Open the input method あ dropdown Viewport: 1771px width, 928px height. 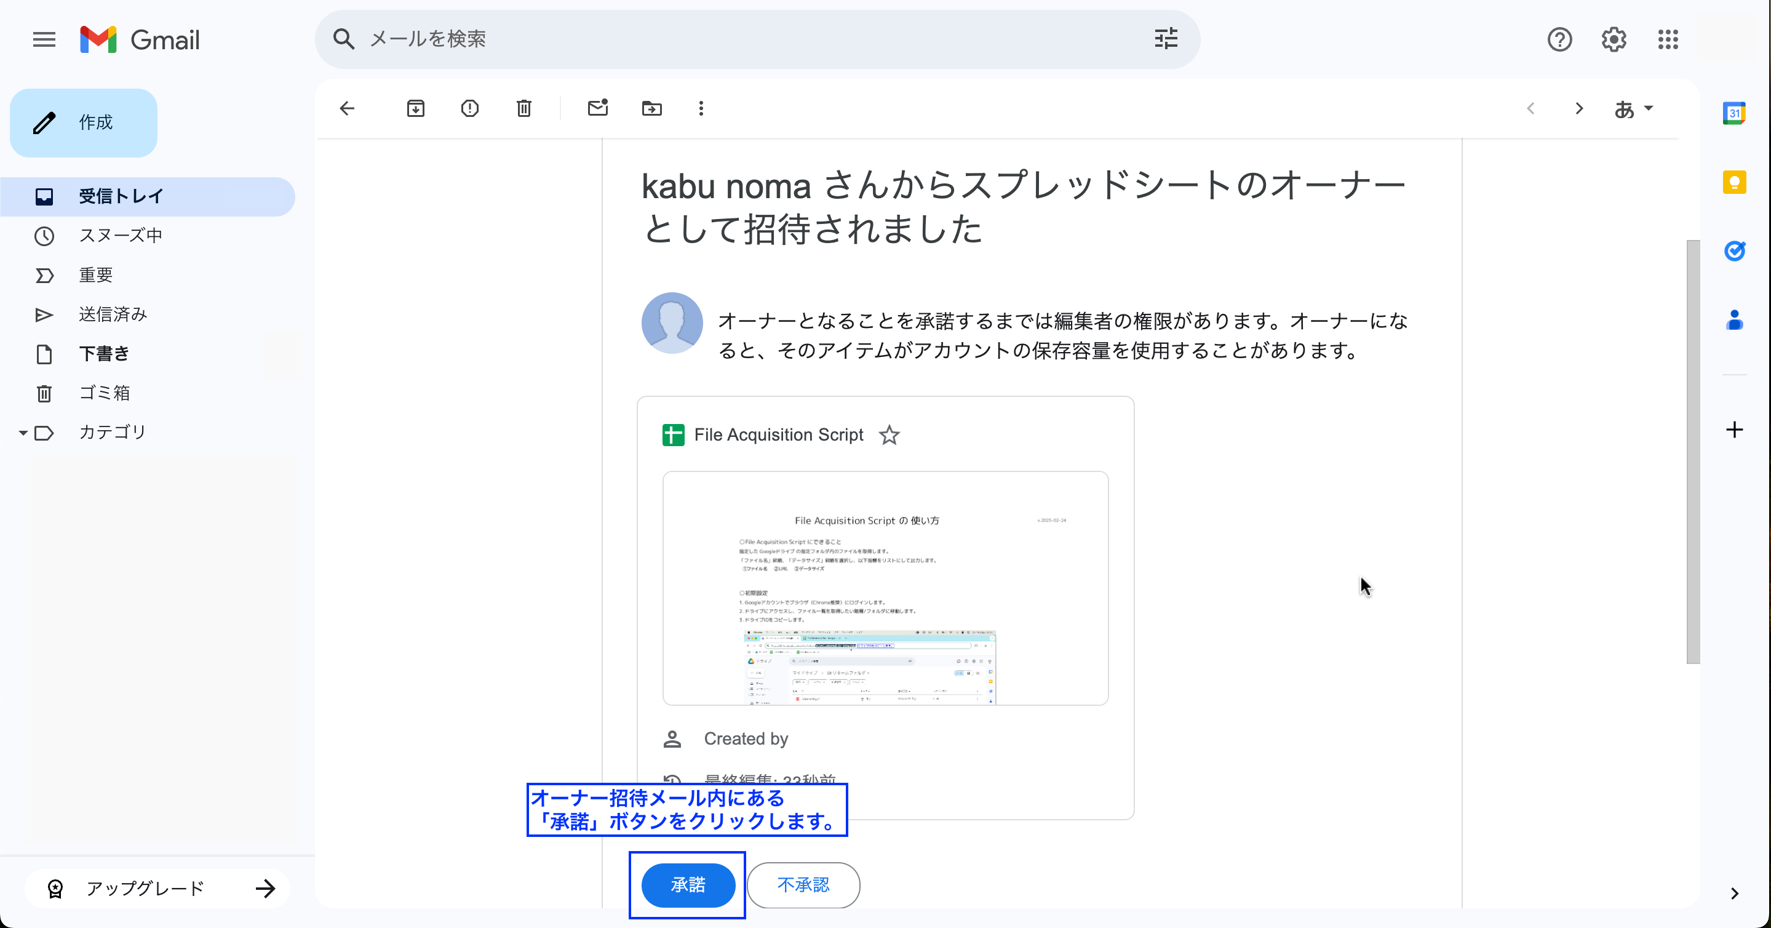[x=1633, y=109]
